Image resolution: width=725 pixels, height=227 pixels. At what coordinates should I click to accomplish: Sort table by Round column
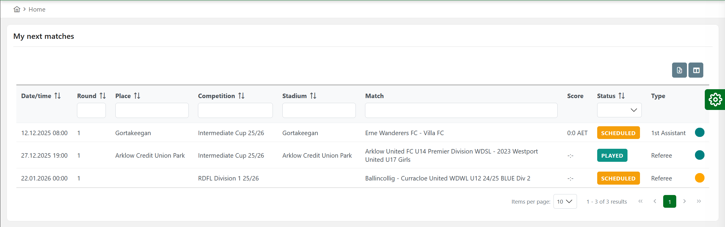[x=103, y=96]
